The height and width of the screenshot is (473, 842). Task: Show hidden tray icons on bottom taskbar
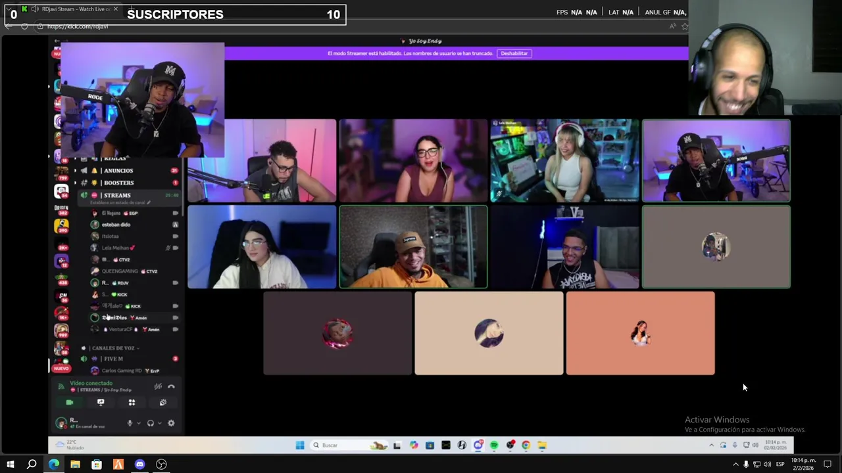[x=735, y=464]
